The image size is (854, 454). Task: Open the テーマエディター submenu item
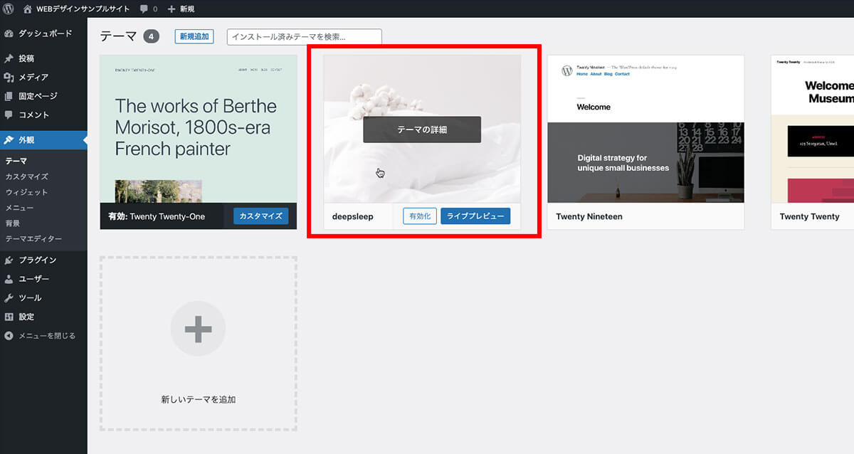[33, 239]
